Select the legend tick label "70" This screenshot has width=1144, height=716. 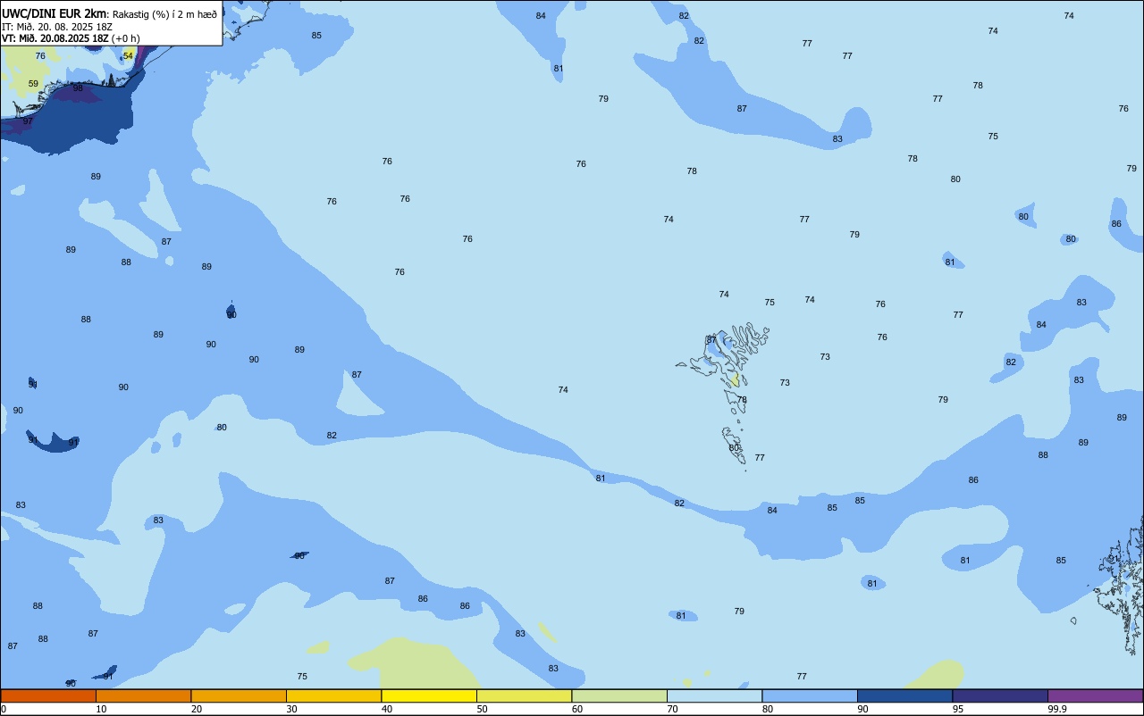(672, 709)
